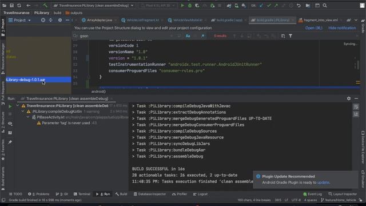This screenshot has height=206, width=366.
Task: Click the locate target icon in Project panel
Action: pos(43,21)
